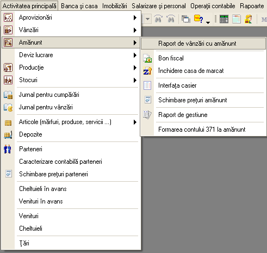The width and height of the screenshot is (267, 253).
Task: Click the Parteneri people icon
Action: 8,149
